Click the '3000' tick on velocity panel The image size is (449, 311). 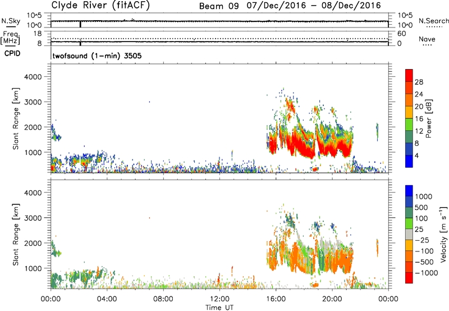pos(33,218)
